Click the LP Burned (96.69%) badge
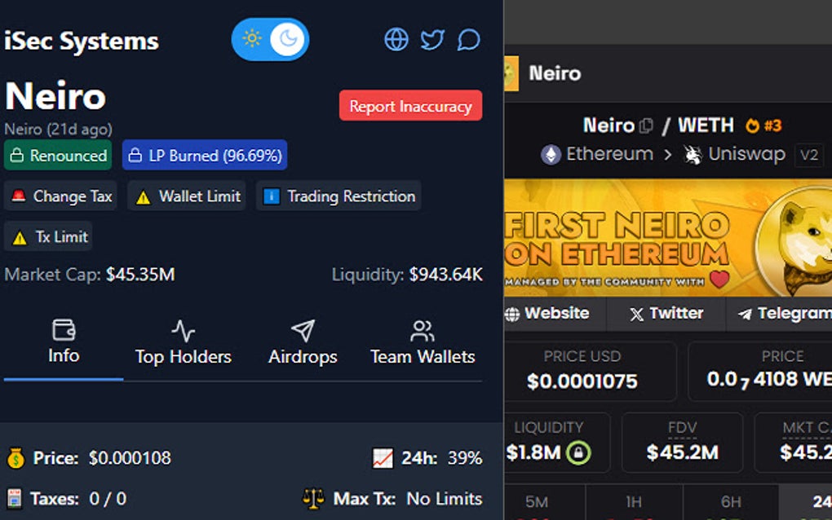This screenshot has width=832, height=520. (x=205, y=156)
